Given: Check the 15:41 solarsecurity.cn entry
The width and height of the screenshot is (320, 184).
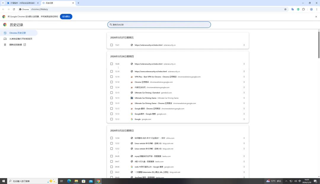Looking at the screenshot, I should click(x=111, y=45).
